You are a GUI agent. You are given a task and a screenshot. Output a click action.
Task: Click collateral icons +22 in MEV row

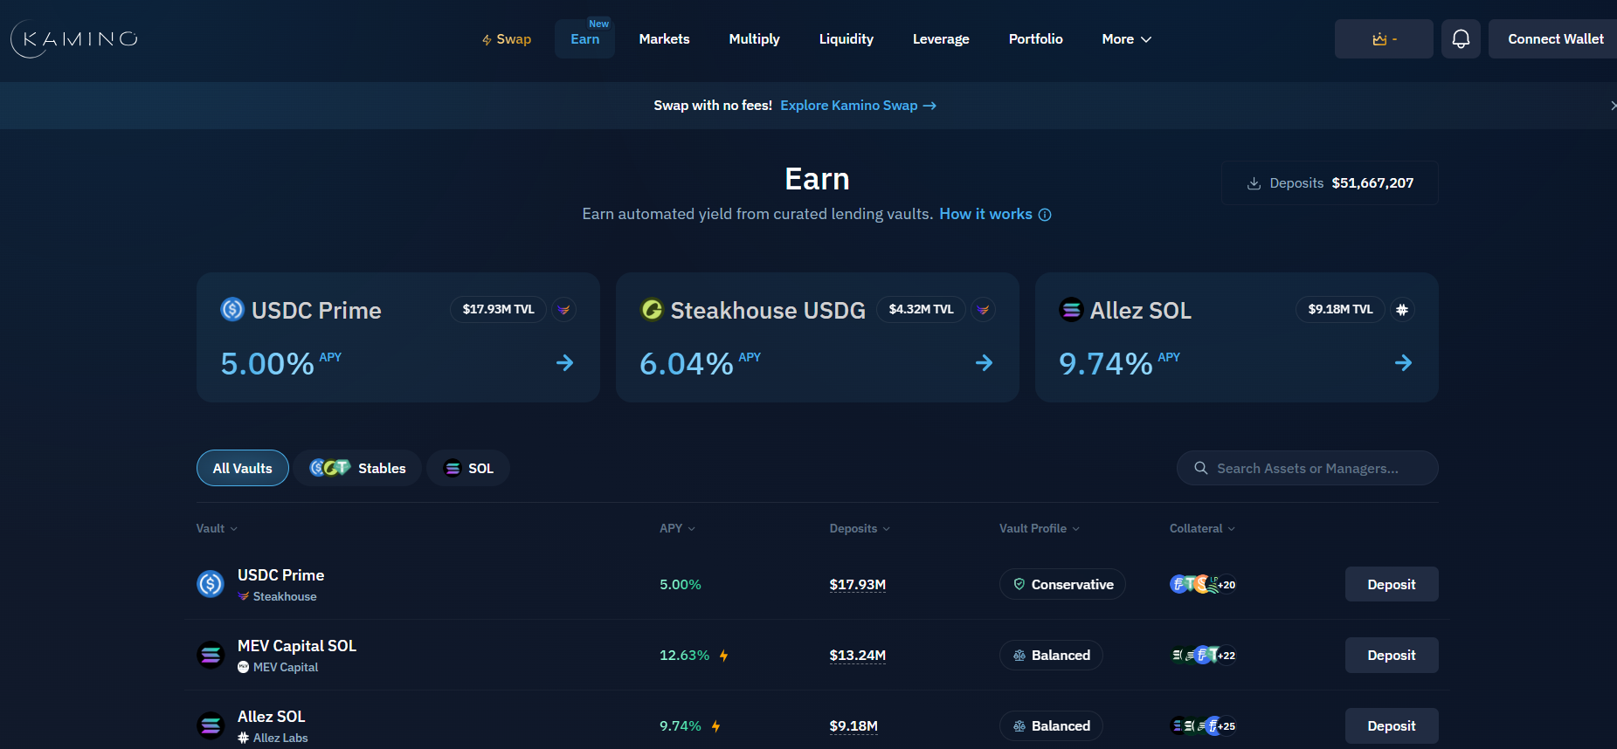tap(1203, 655)
